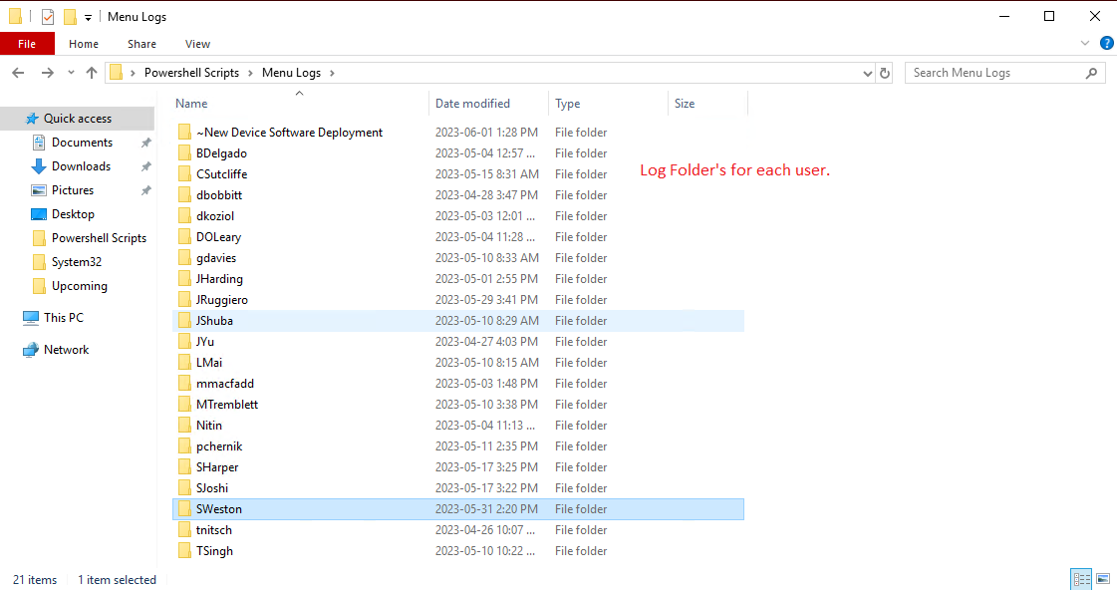
Task: Start a search using the magnifier icon
Action: pyautogui.click(x=1093, y=72)
